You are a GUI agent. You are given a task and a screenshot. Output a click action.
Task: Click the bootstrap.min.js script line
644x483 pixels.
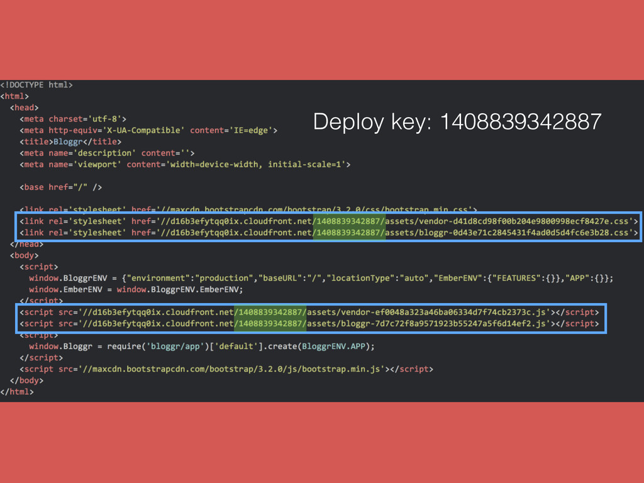(x=226, y=369)
